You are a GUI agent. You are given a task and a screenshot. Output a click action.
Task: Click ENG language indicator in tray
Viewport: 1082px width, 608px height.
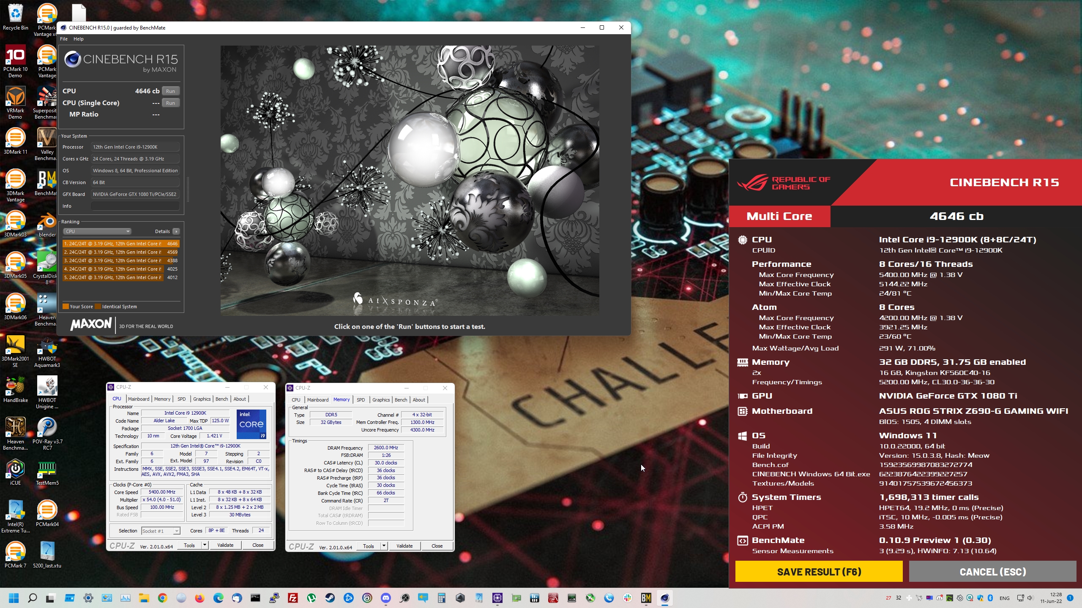[x=1005, y=598]
